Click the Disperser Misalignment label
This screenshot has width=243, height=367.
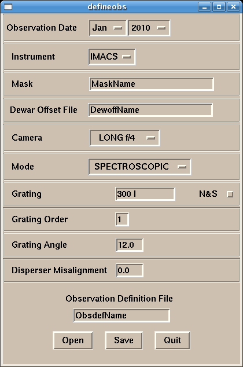tap(60, 270)
